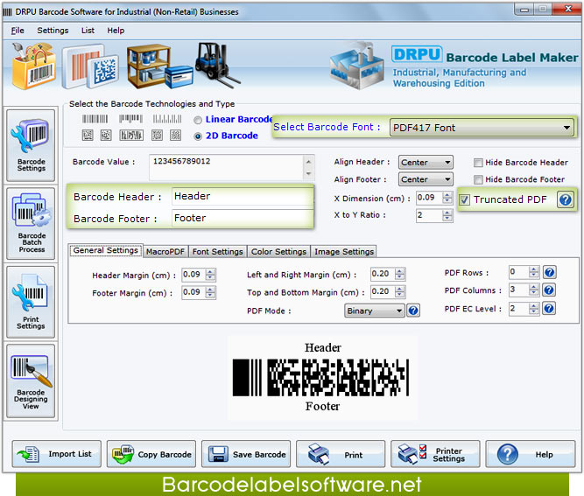Click the bottom Help button
Screen dimensions: 584x496
(x=531, y=454)
